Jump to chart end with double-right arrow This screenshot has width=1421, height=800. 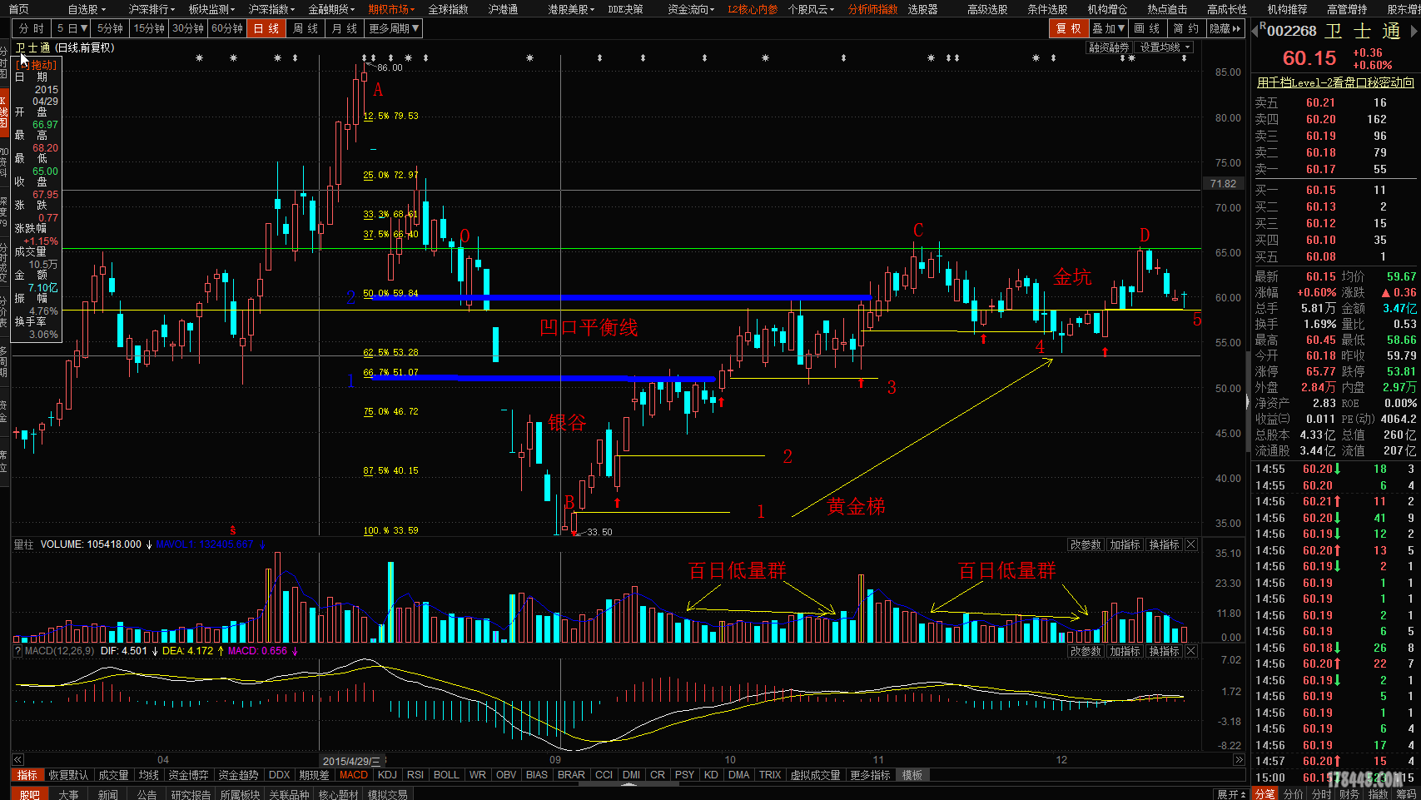(1239, 760)
